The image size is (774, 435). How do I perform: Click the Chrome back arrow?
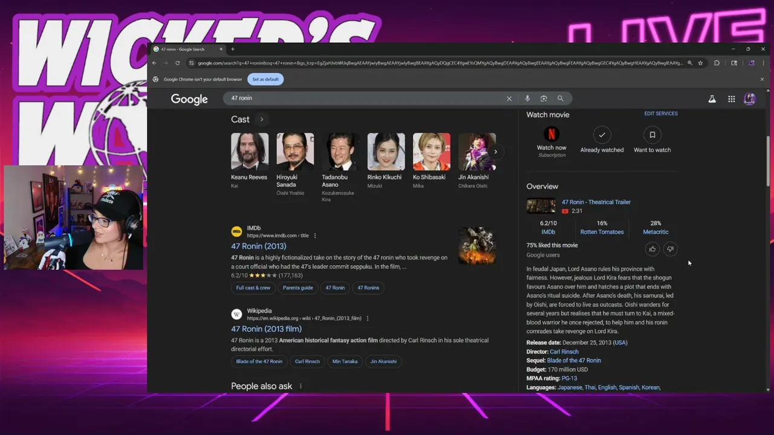(155, 63)
